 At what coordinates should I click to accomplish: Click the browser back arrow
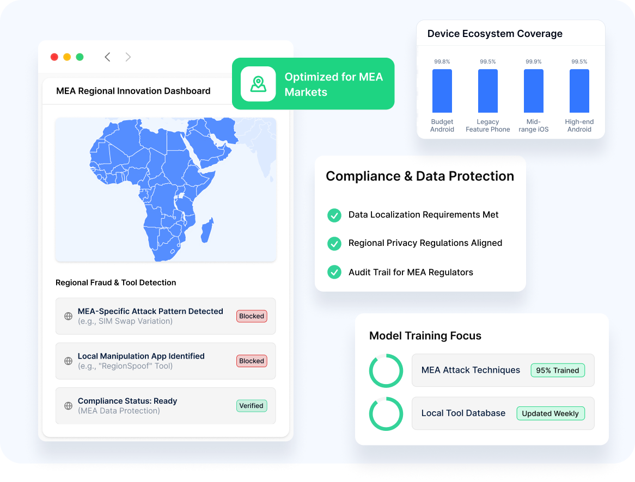[107, 57]
